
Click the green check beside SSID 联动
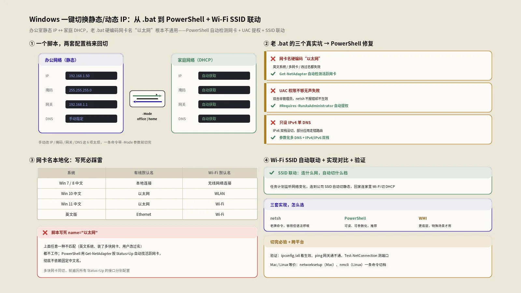coord(272,173)
